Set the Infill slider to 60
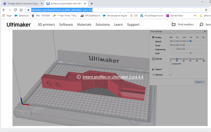The width and height of the screenshot is (211, 132). [x=190, y=59]
